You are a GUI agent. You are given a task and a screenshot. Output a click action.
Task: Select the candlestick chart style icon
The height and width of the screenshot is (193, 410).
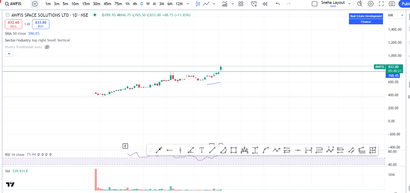[x=198, y=4]
